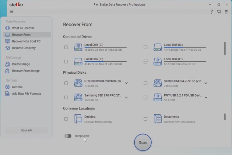Click the lower scrollbar thumb near Documents

click(x=225, y=117)
